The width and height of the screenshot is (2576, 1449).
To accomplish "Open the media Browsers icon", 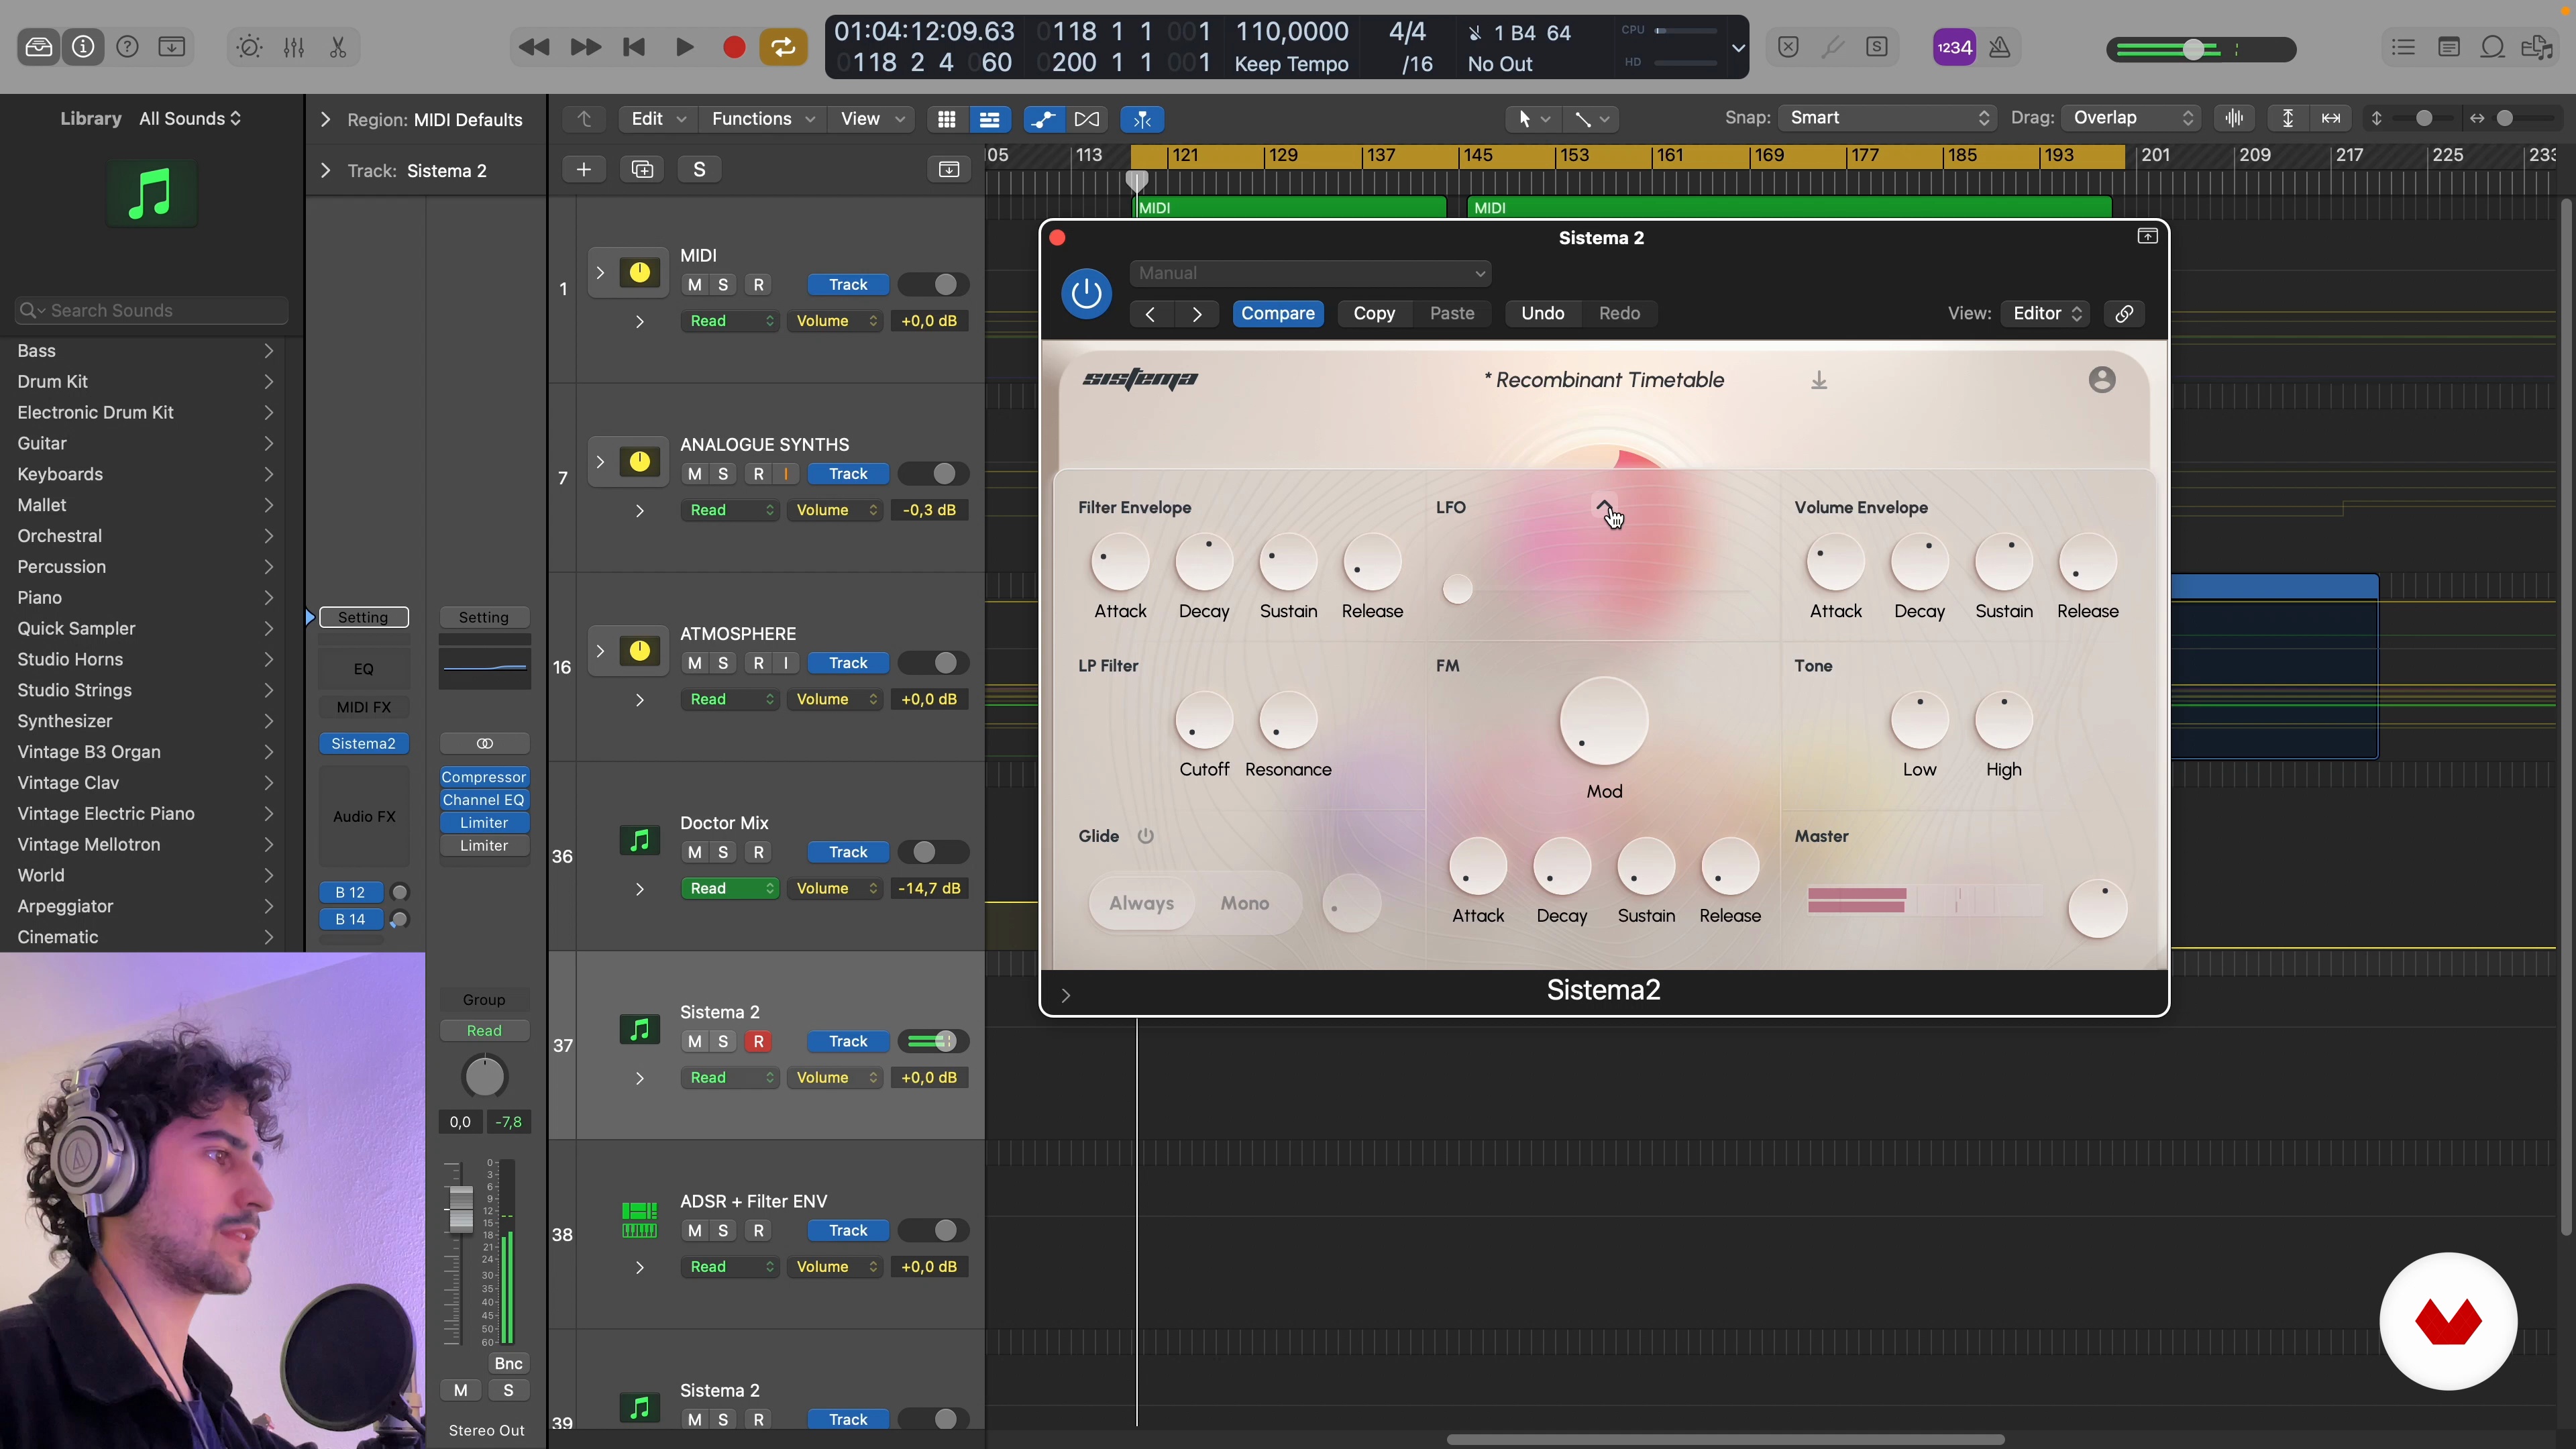I will pos(2538,47).
